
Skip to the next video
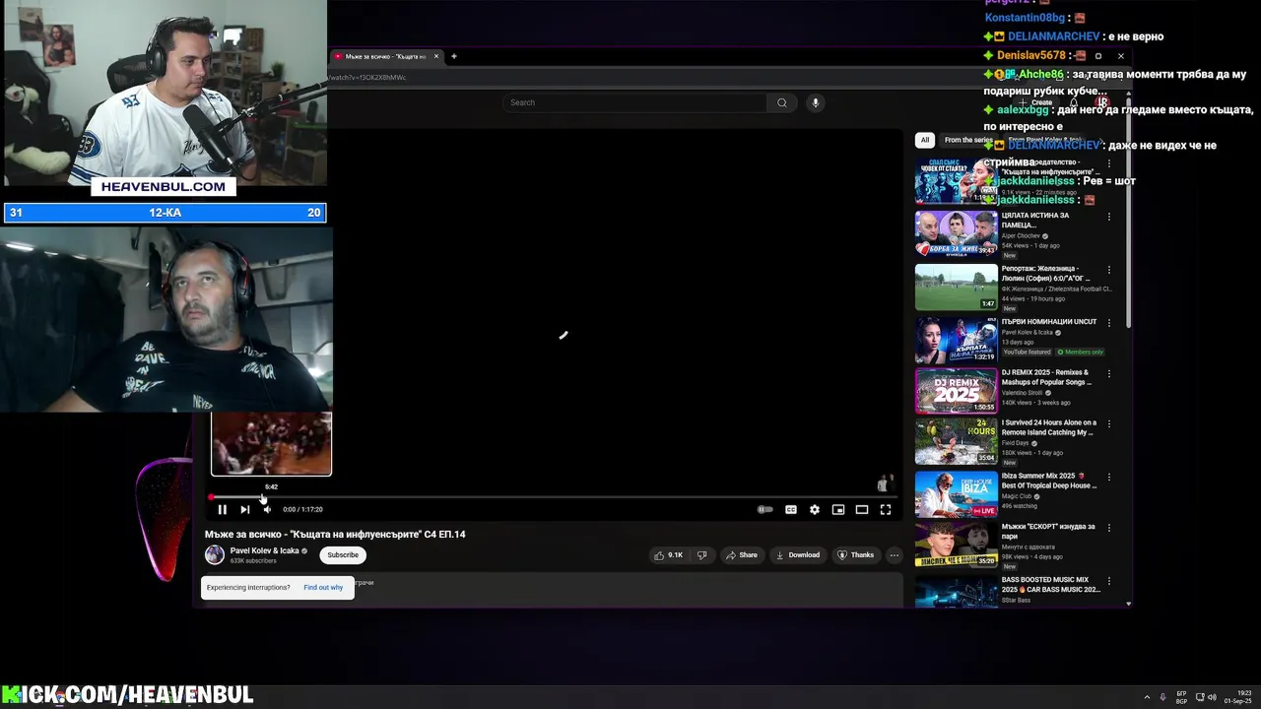pyautogui.click(x=244, y=509)
